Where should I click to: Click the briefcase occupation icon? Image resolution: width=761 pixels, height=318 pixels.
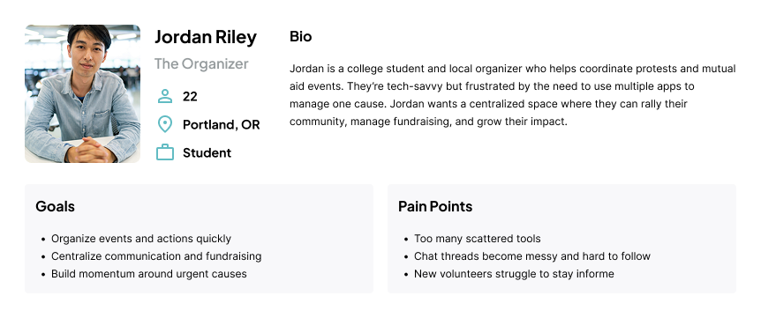tap(165, 152)
